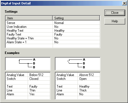Image resolution: width=128 pixels, height=103 pixels.
Task: Click the Faulty setting value in Settings
Action: click(58, 34)
